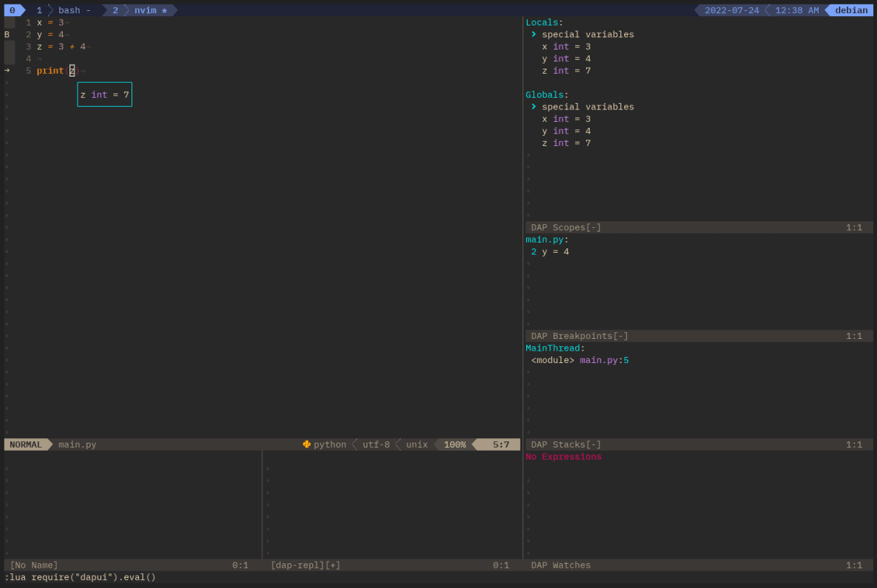Click the current-line arrow marker on line 5
The height and width of the screenshot is (588, 877).
coord(7,71)
